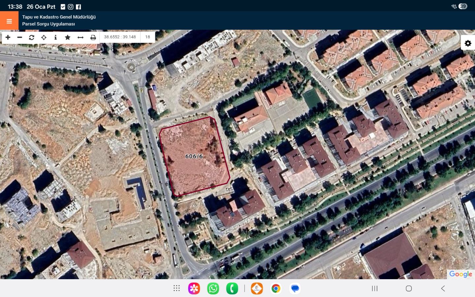Launch WhatsApp from the taskbar
The height and width of the screenshot is (297, 475).
[213, 288]
